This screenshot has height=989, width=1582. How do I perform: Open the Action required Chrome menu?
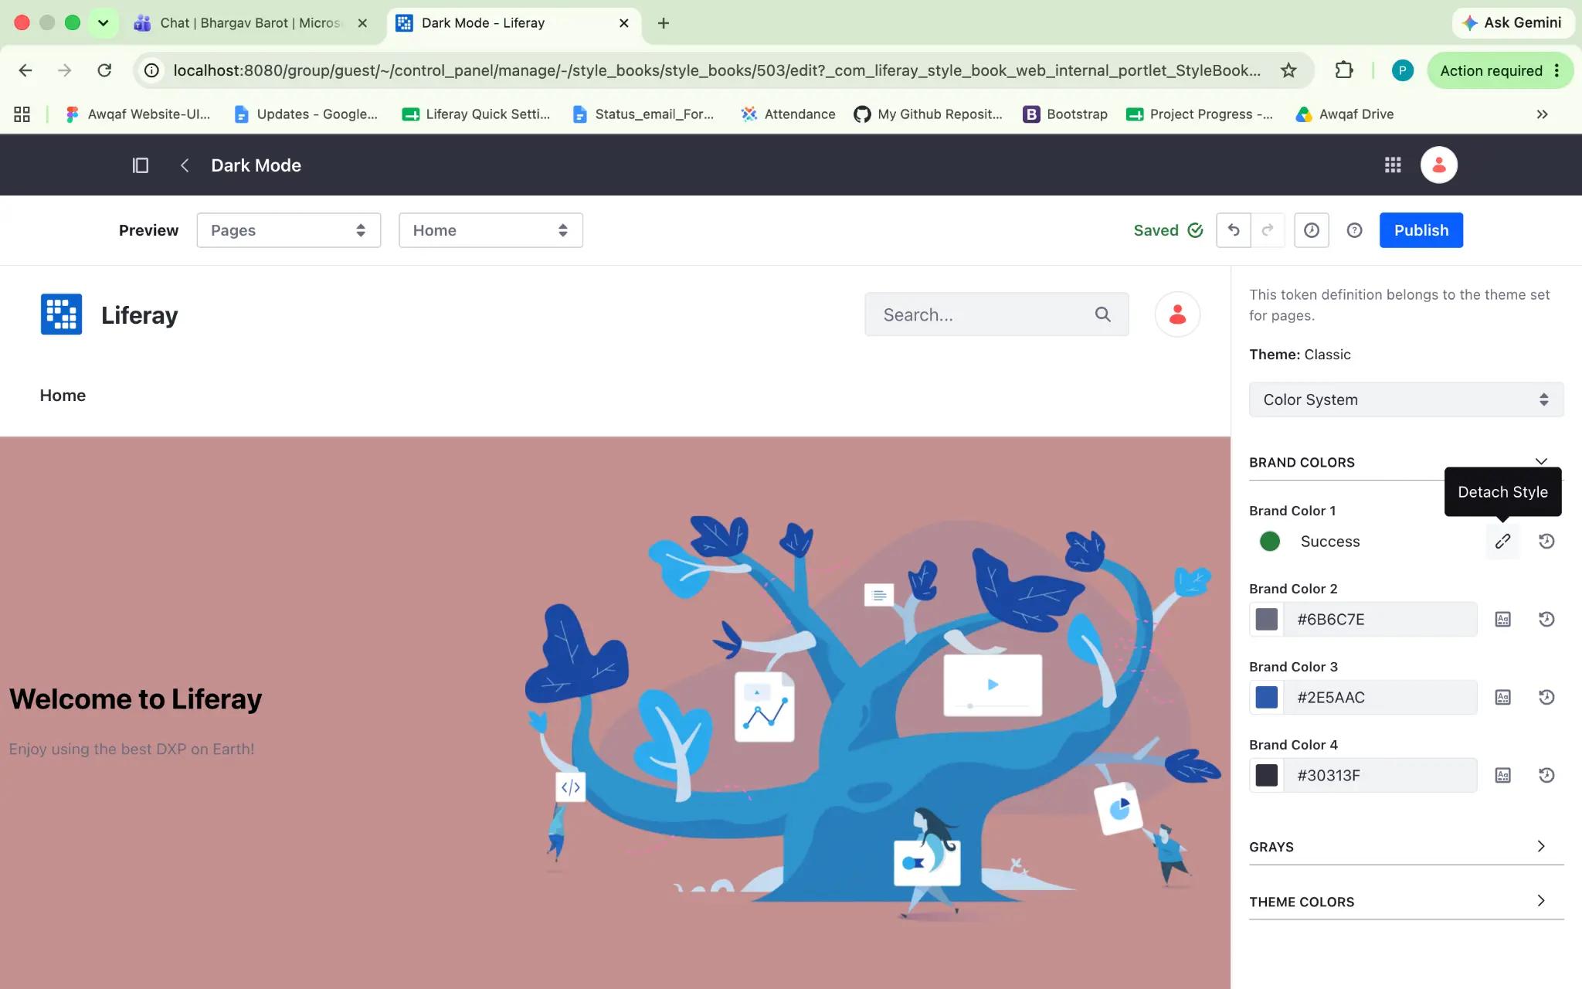click(1499, 71)
